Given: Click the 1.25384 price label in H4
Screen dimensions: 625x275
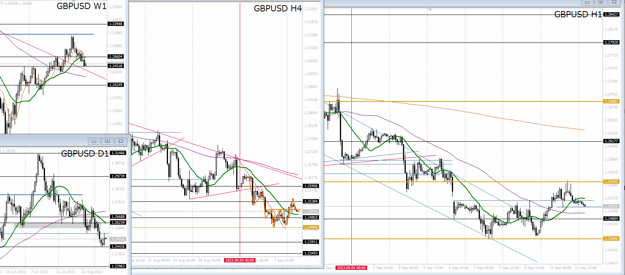Looking at the screenshot, I should (311, 201).
